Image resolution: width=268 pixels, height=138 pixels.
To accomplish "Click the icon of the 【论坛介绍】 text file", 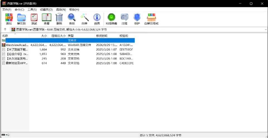I will click(4, 54).
